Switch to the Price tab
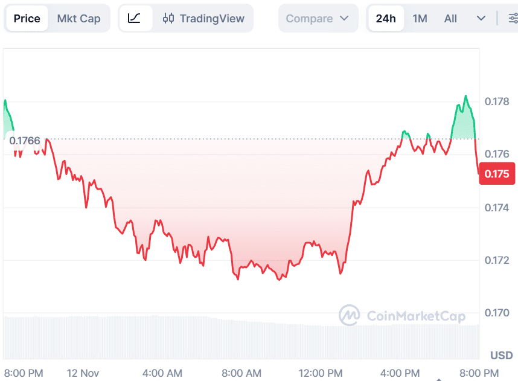 pyautogui.click(x=27, y=19)
